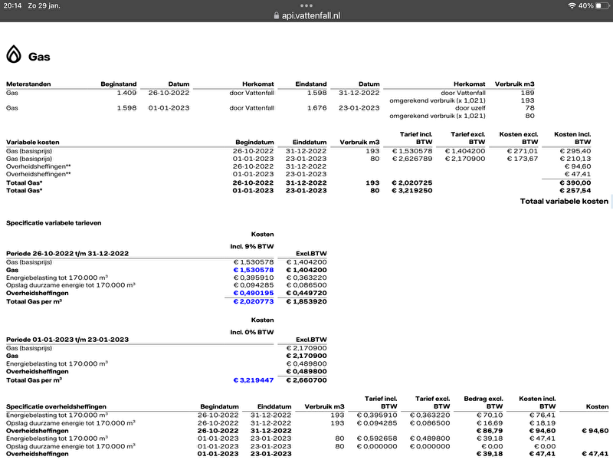Tap the lock icon beside the URL
Viewport: 613px width, 460px height.
[x=277, y=15]
